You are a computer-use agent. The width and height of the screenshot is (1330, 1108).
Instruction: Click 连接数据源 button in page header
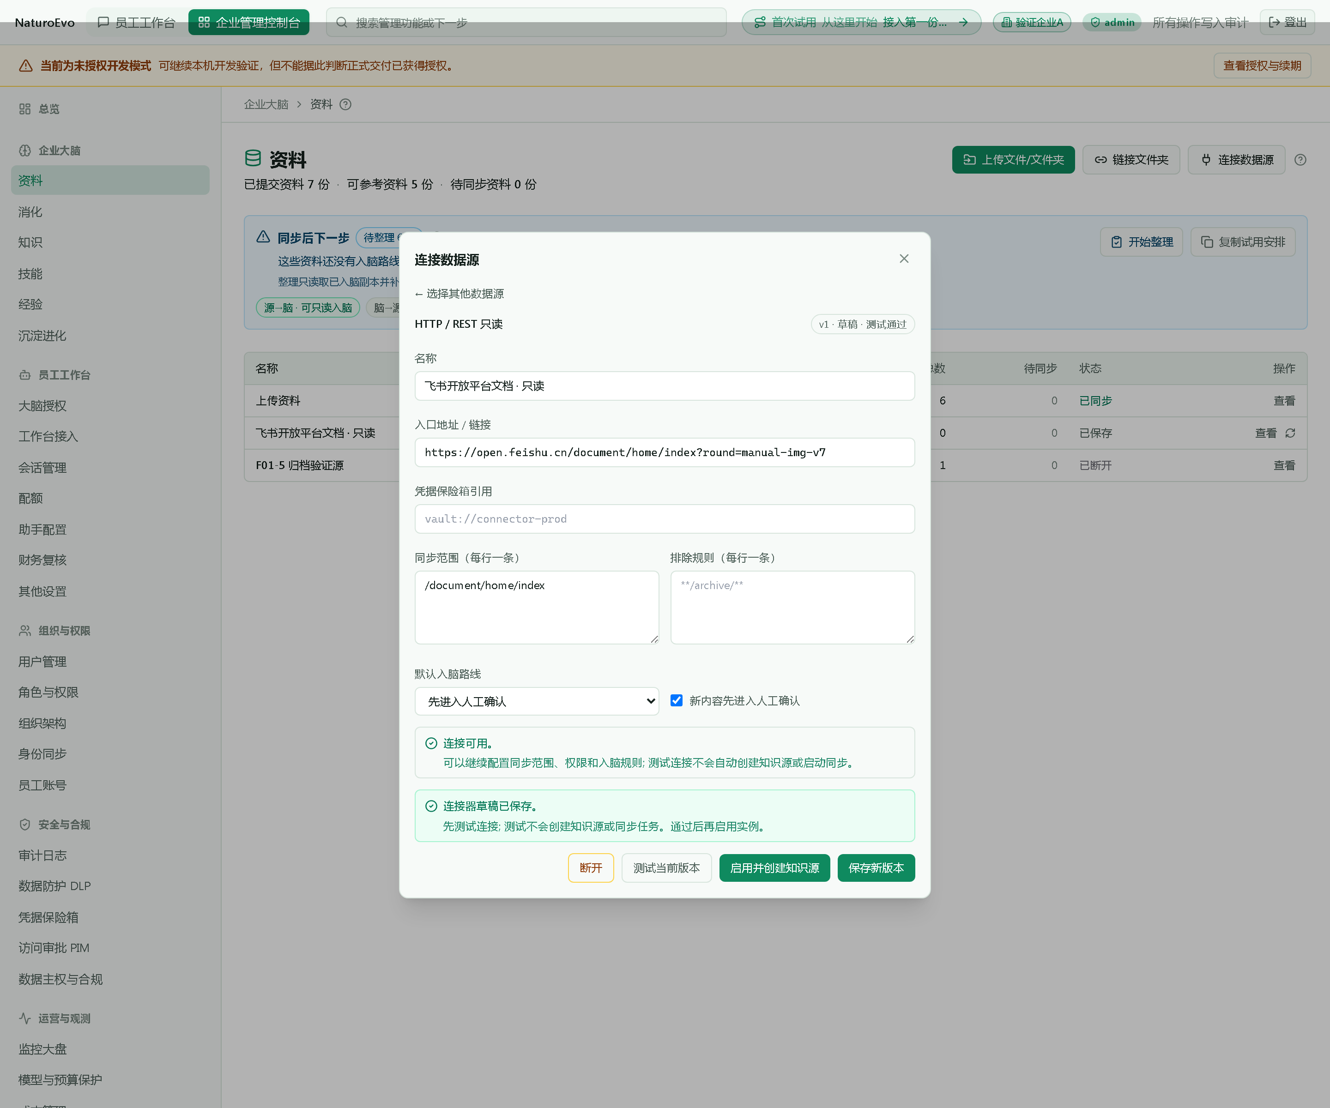pyautogui.click(x=1236, y=160)
